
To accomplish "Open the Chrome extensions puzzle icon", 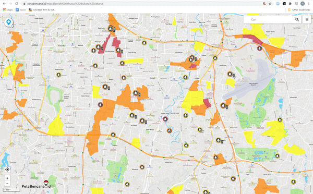I will pos(290,4).
